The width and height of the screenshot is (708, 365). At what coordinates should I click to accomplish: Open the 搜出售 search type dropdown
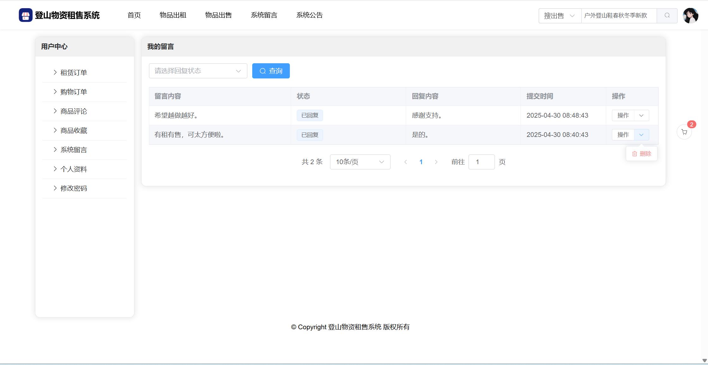559,15
